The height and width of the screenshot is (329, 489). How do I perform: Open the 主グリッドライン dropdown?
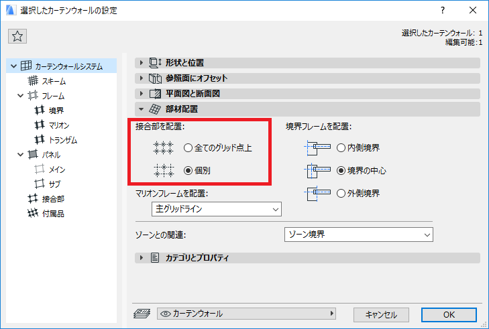(217, 209)
